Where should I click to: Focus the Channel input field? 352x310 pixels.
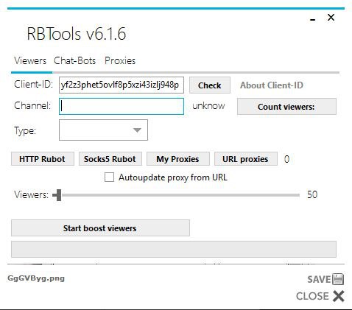[122, 106]
